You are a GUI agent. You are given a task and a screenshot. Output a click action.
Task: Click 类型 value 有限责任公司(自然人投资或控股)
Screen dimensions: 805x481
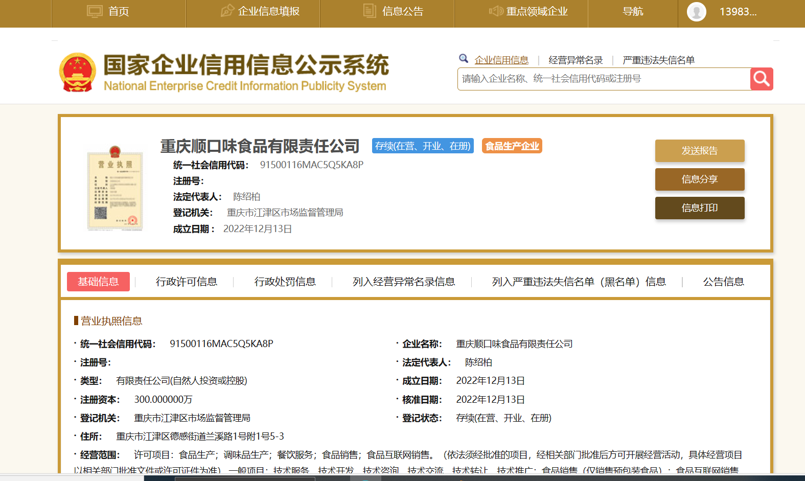[181, 381]
